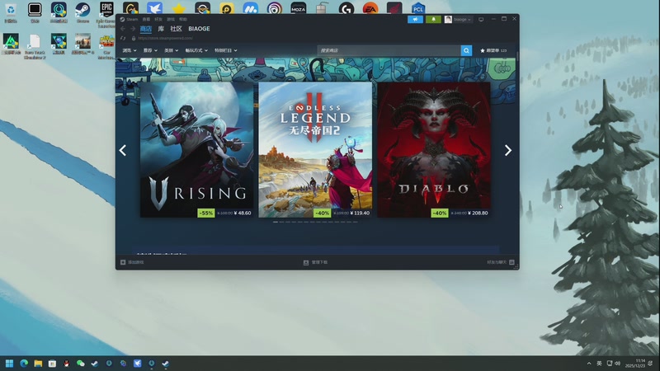
Task: Click the 管理下载 (Manage Downloads) label
Action: click(x=319, y=262)
